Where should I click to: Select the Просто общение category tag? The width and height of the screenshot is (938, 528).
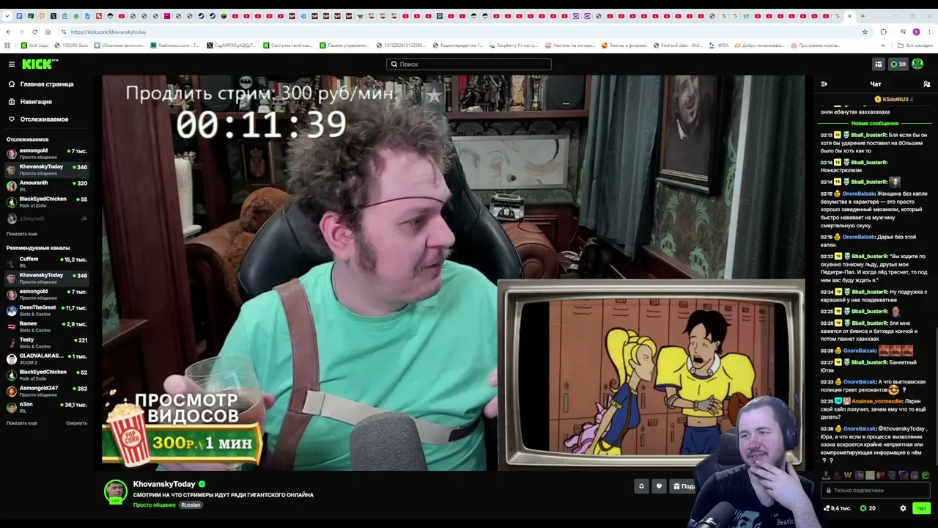click(x=154, y=505)
